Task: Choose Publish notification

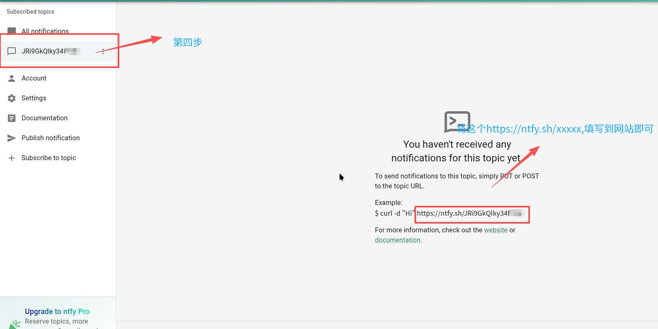Action: (58, 138)
